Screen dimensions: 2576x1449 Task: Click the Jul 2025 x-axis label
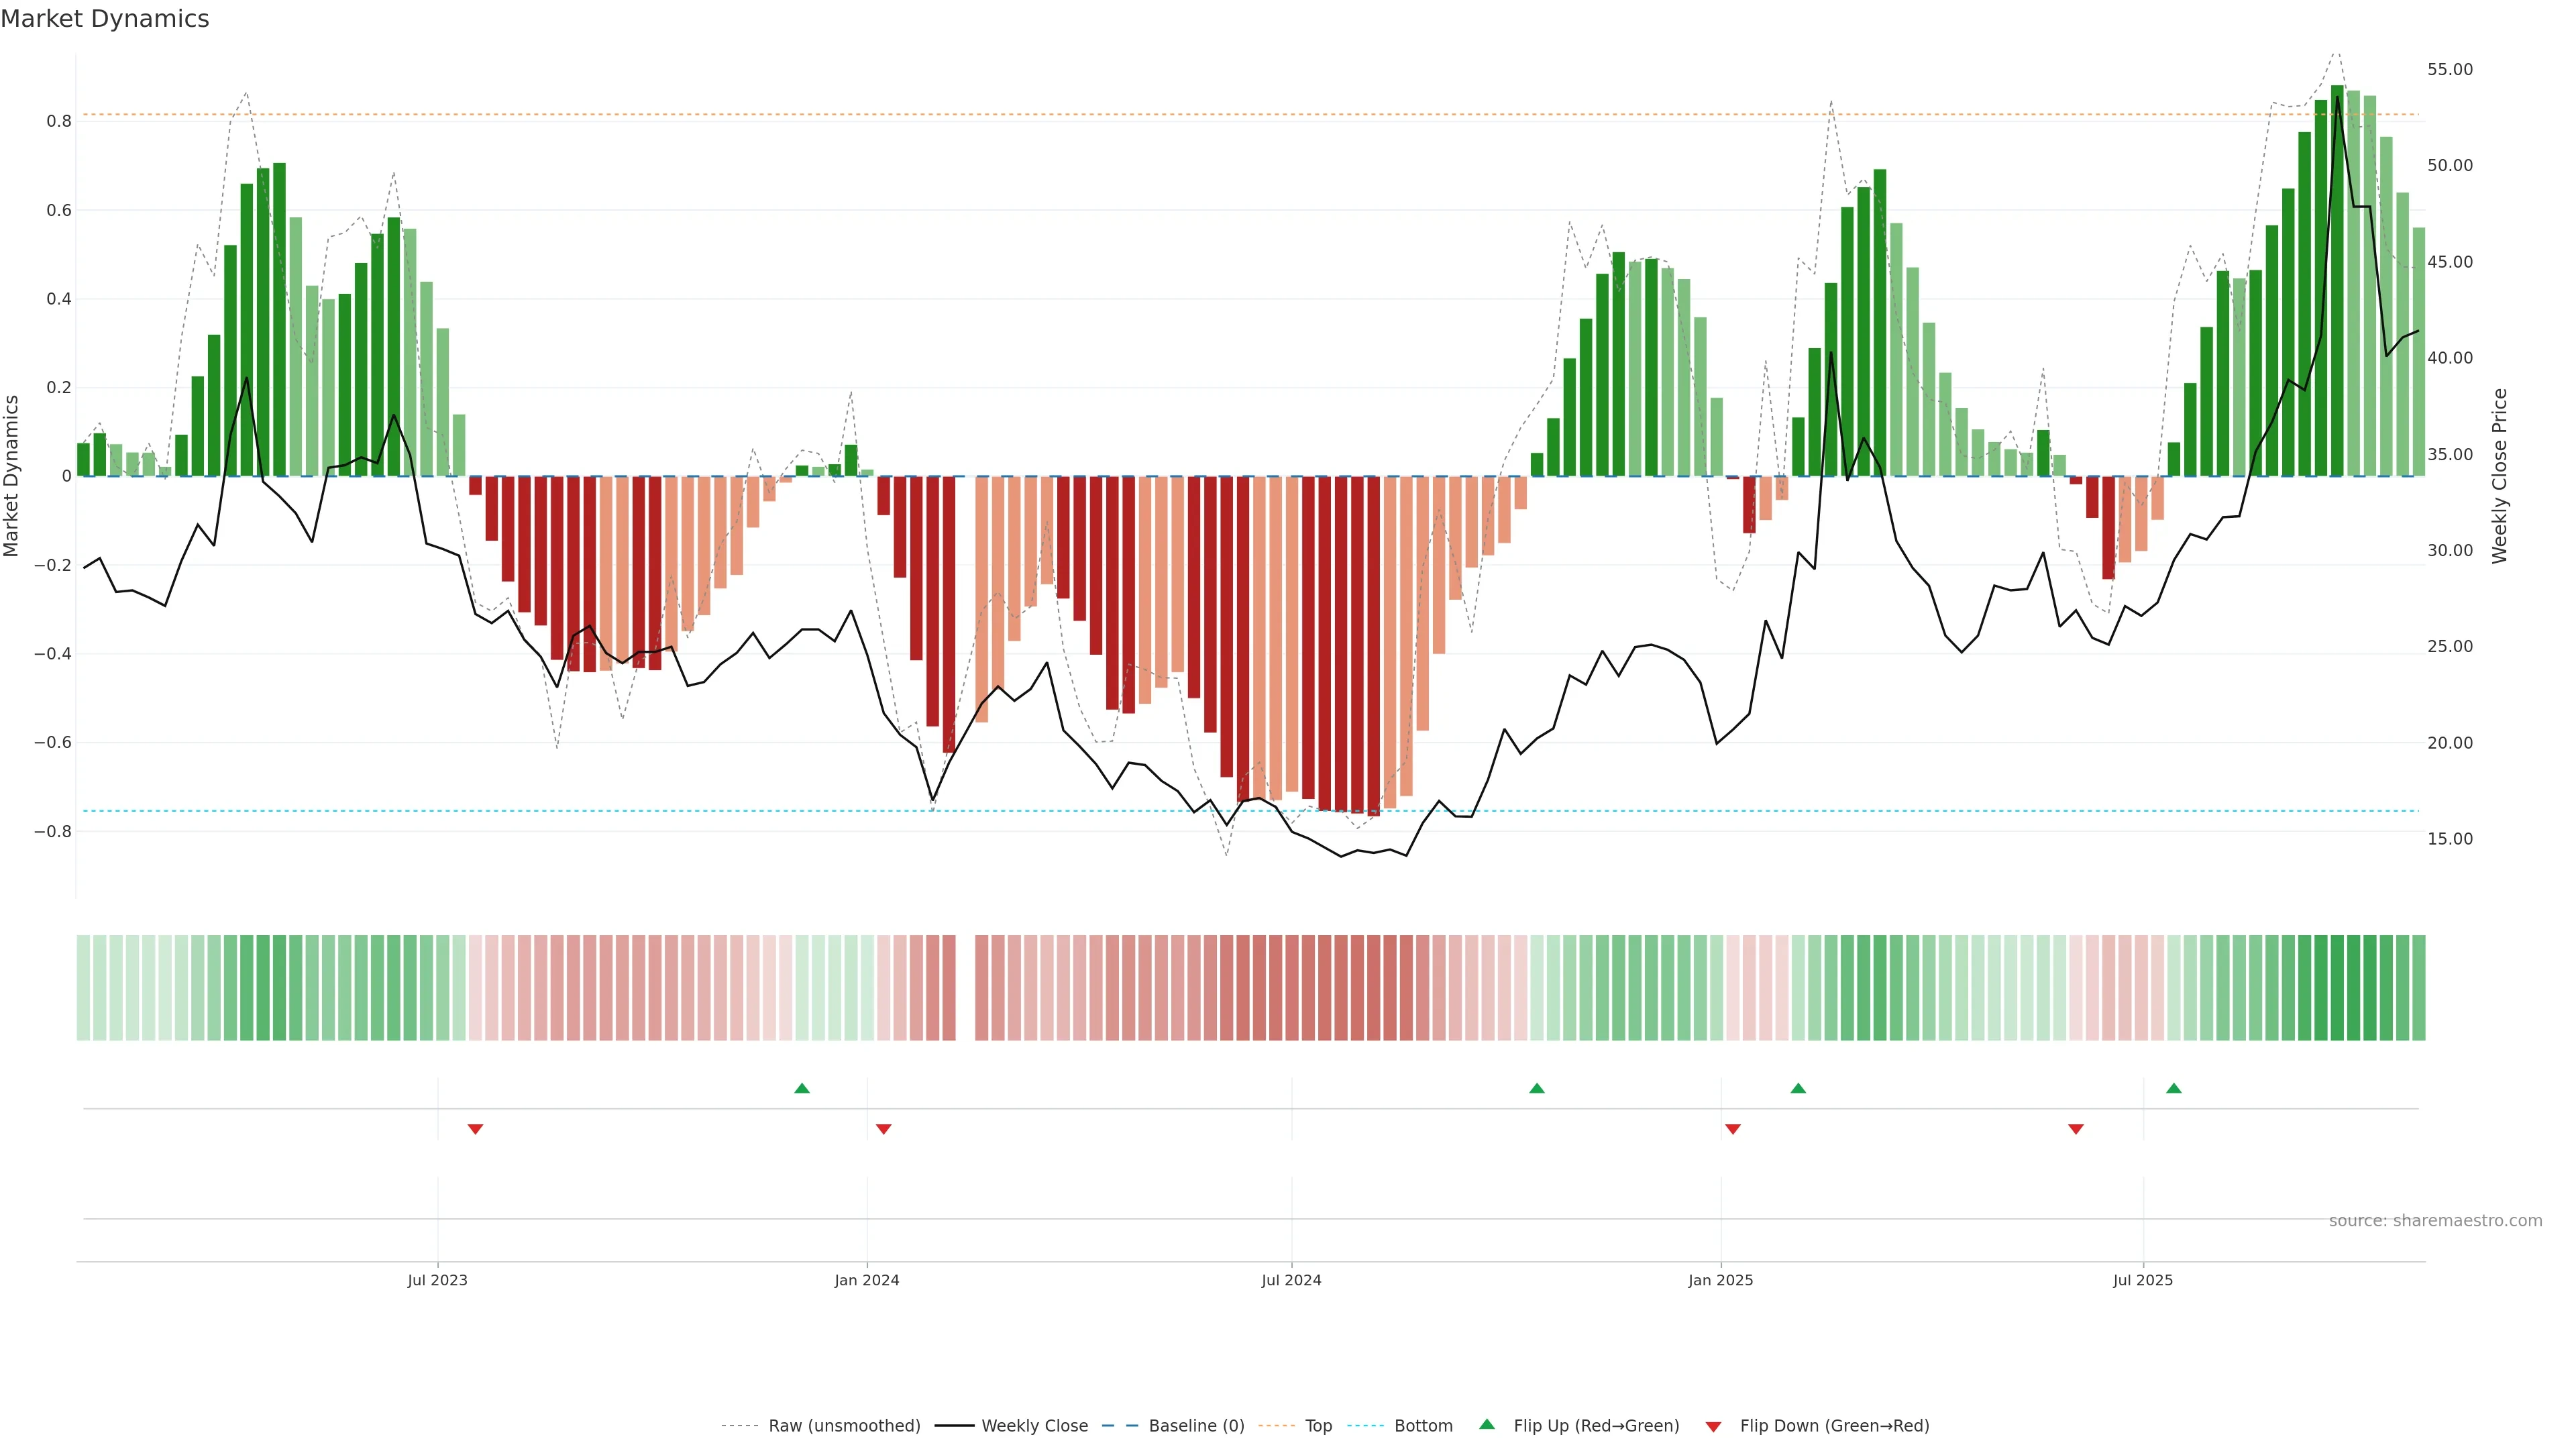coord(2142,1280)
